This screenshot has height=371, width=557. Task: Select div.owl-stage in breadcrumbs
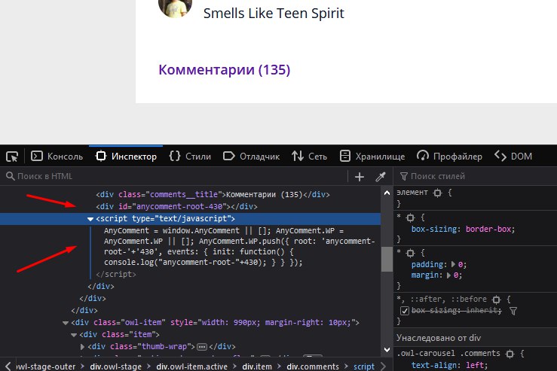115,366
